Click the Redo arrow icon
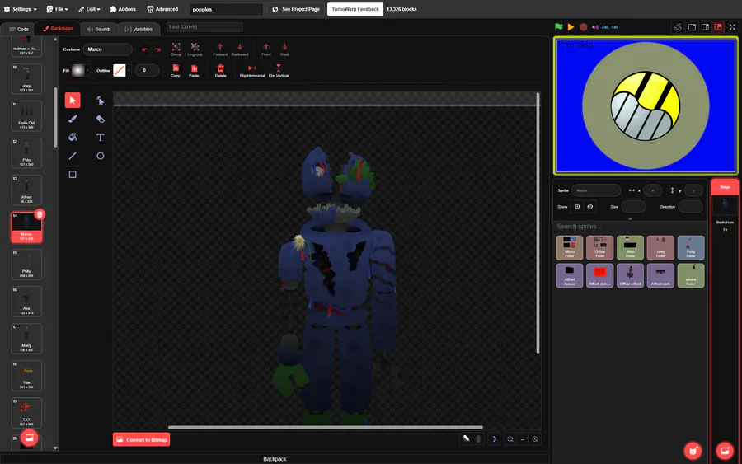Screen dimensions: 742x464 click(x=157, y=49)
